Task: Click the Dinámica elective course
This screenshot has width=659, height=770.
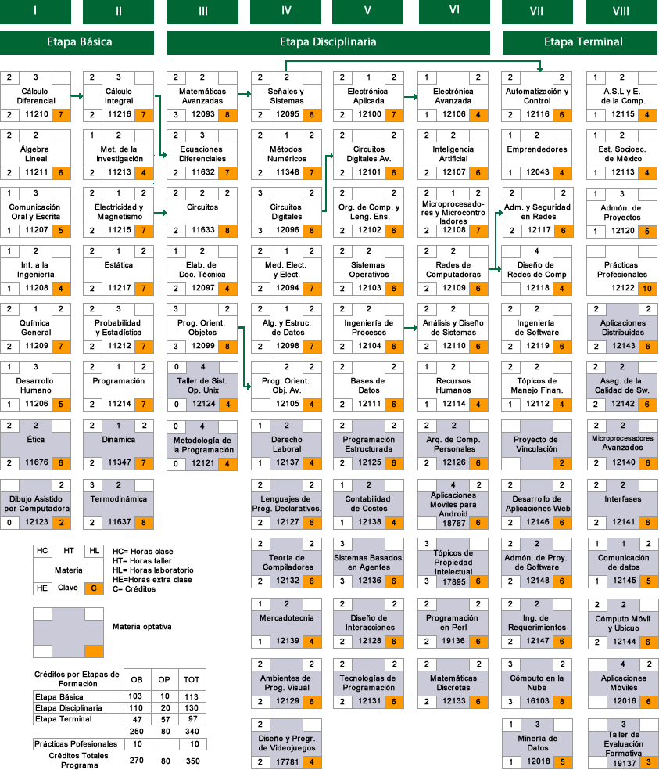Action: click(x=118, y=445)
